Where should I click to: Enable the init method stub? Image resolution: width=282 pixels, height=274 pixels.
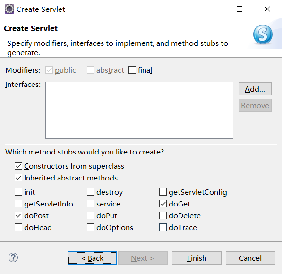coord(18,192)
